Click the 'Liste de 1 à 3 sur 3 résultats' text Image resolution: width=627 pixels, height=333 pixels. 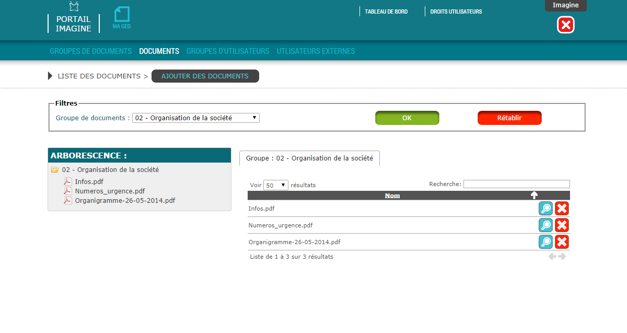pyautogui.click(x=292, y=257)
